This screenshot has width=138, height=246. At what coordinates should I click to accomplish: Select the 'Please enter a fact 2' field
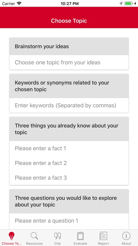click(x=69, y=163)
